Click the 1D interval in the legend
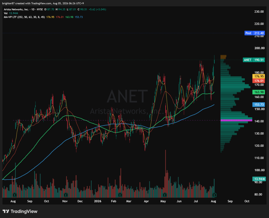This screenshot has height=218, width=269. tap(33, 9)
